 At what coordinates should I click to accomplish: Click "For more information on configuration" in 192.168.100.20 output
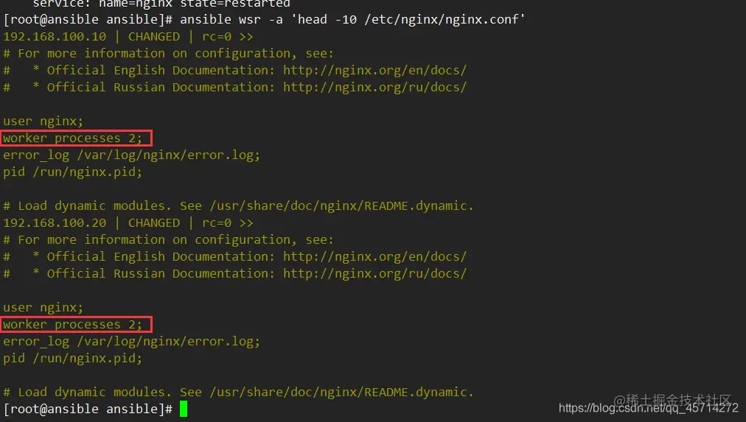[154, 239]
